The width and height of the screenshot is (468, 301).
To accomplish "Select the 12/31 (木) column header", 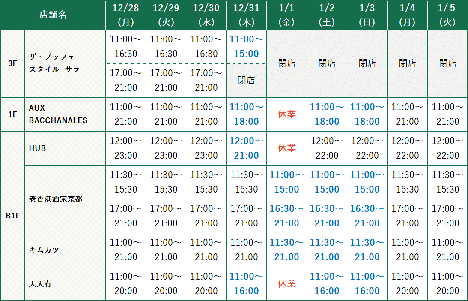I will 246,15.
